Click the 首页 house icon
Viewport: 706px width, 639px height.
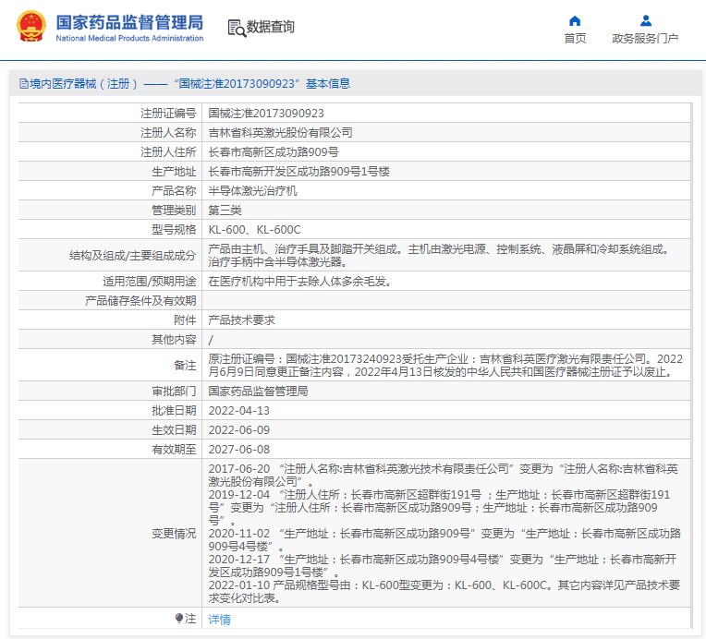tap(575, 20)
